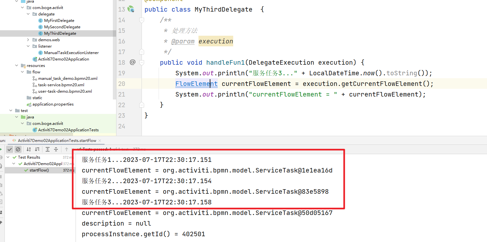Select the static folder
The width and height of the screenshot is (487, 242).
37,98
